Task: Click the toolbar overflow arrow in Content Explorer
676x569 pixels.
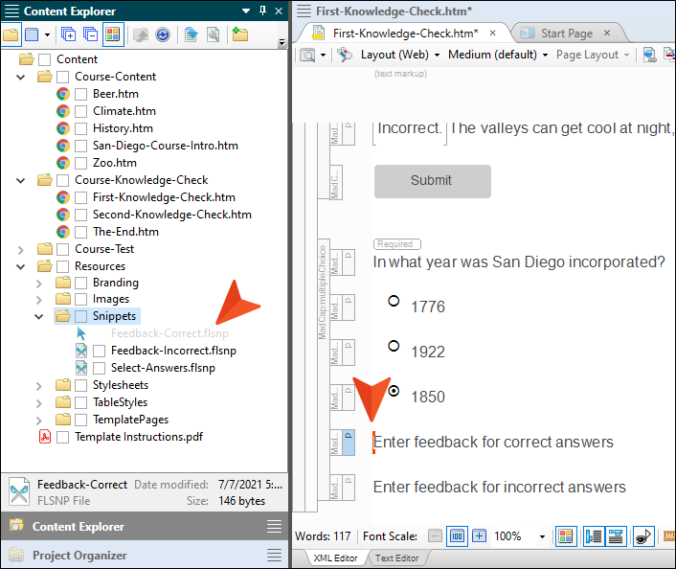Action: tap(282, 42)
